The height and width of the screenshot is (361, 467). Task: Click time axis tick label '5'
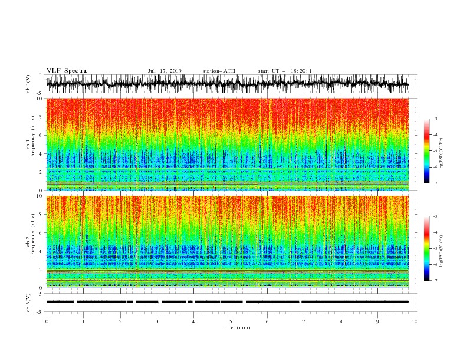[231, 321]
